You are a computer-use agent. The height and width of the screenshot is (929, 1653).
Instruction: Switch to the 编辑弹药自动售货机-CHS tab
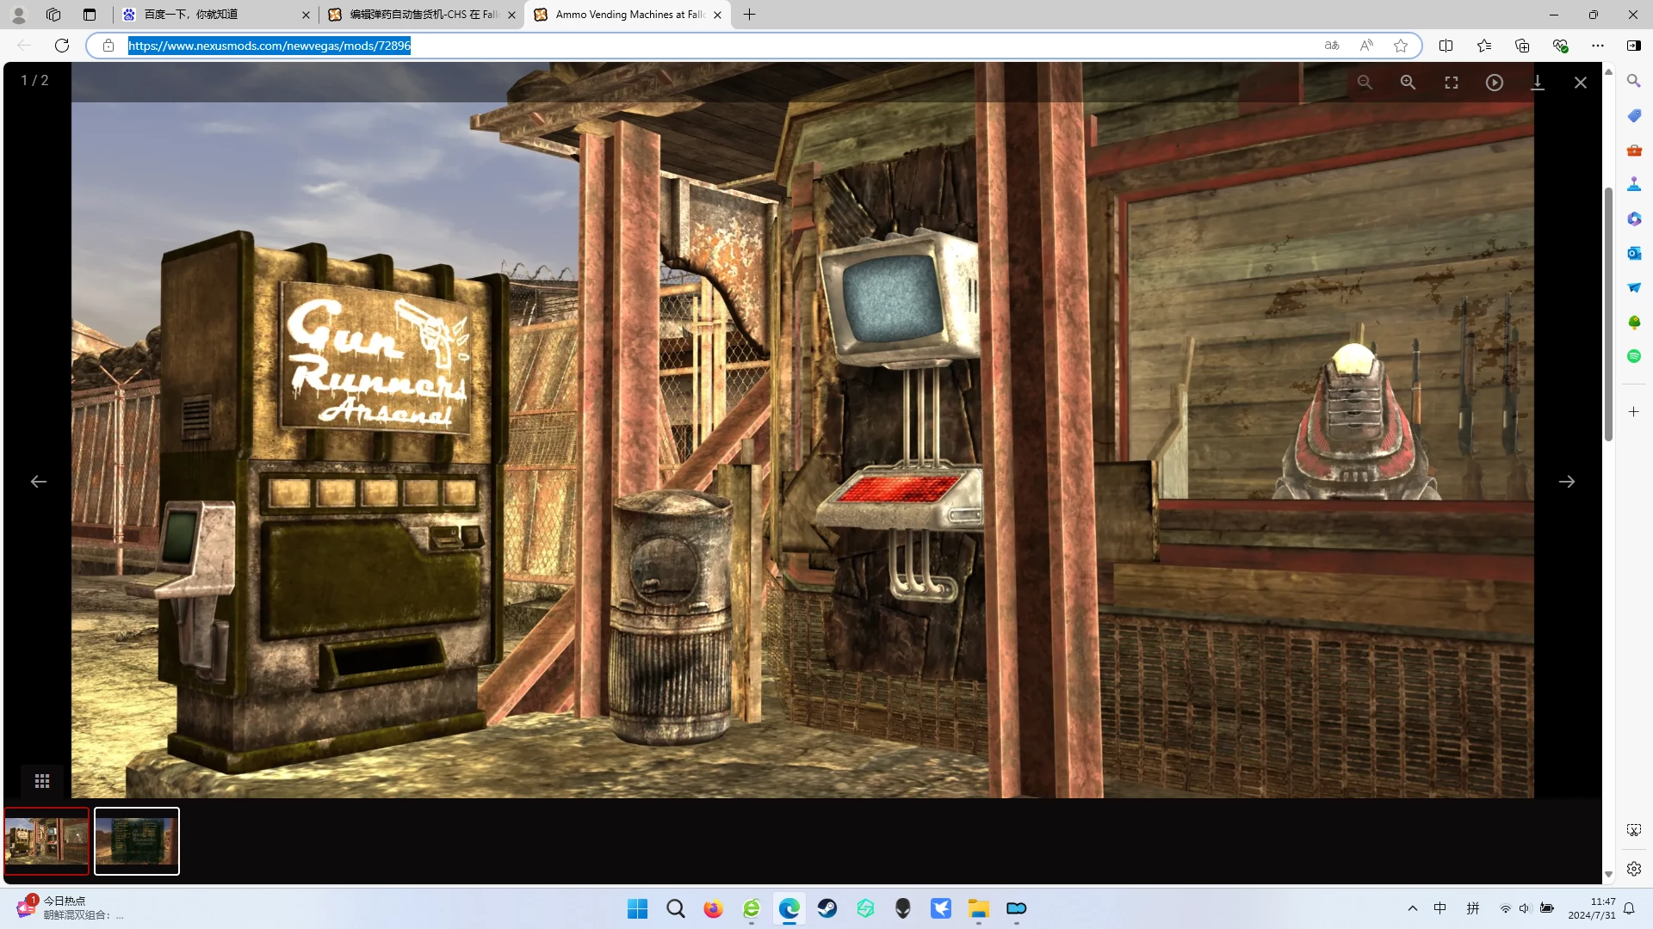point(422,15)
